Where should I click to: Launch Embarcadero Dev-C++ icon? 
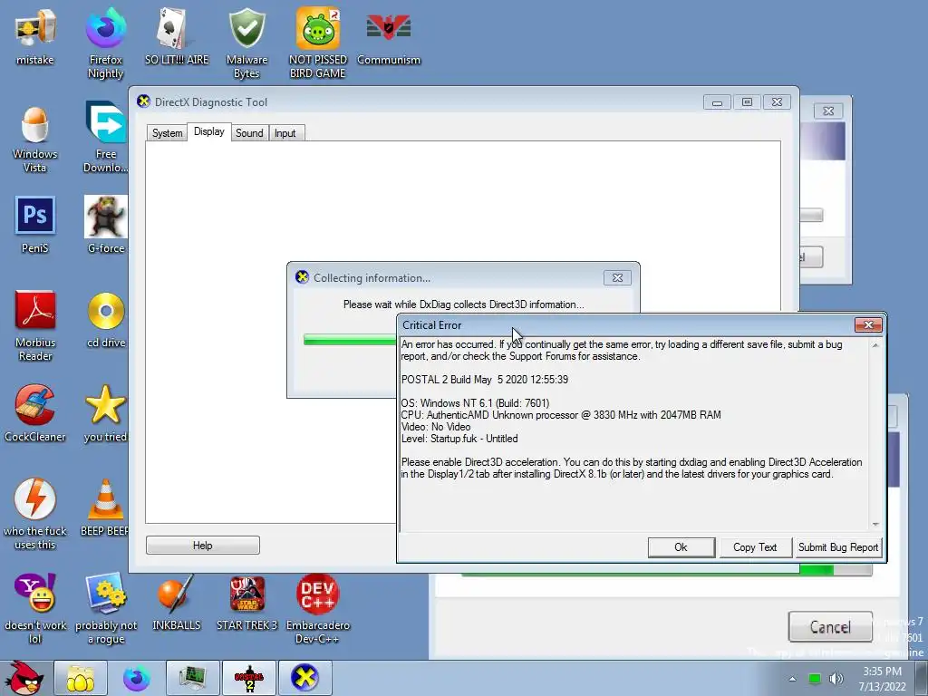click(x=318, y=608)
